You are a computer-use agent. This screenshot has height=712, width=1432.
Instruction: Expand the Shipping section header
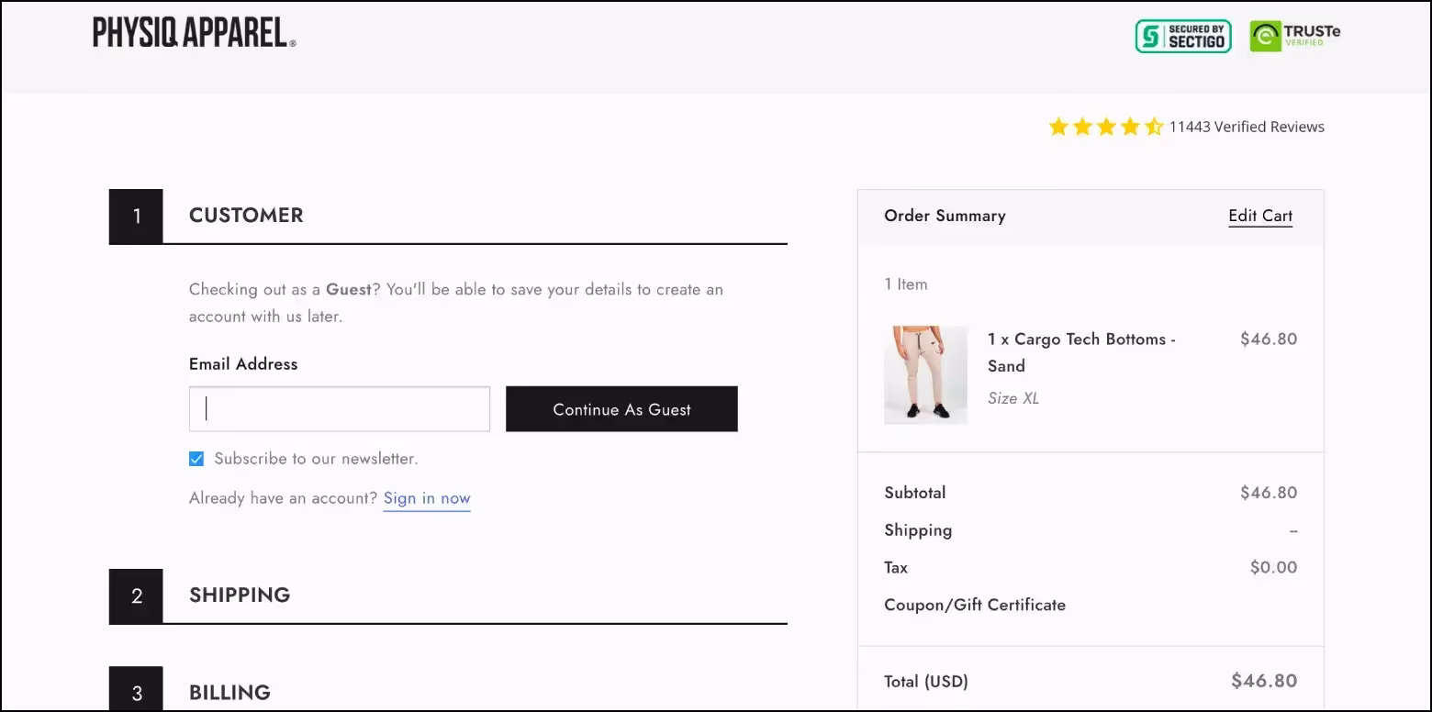point(240,595)
